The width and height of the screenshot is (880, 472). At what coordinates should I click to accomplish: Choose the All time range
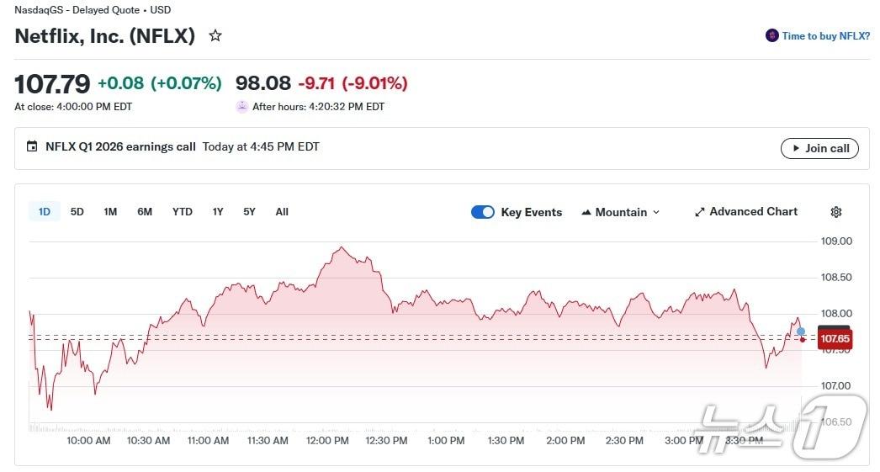pos(282,212)
